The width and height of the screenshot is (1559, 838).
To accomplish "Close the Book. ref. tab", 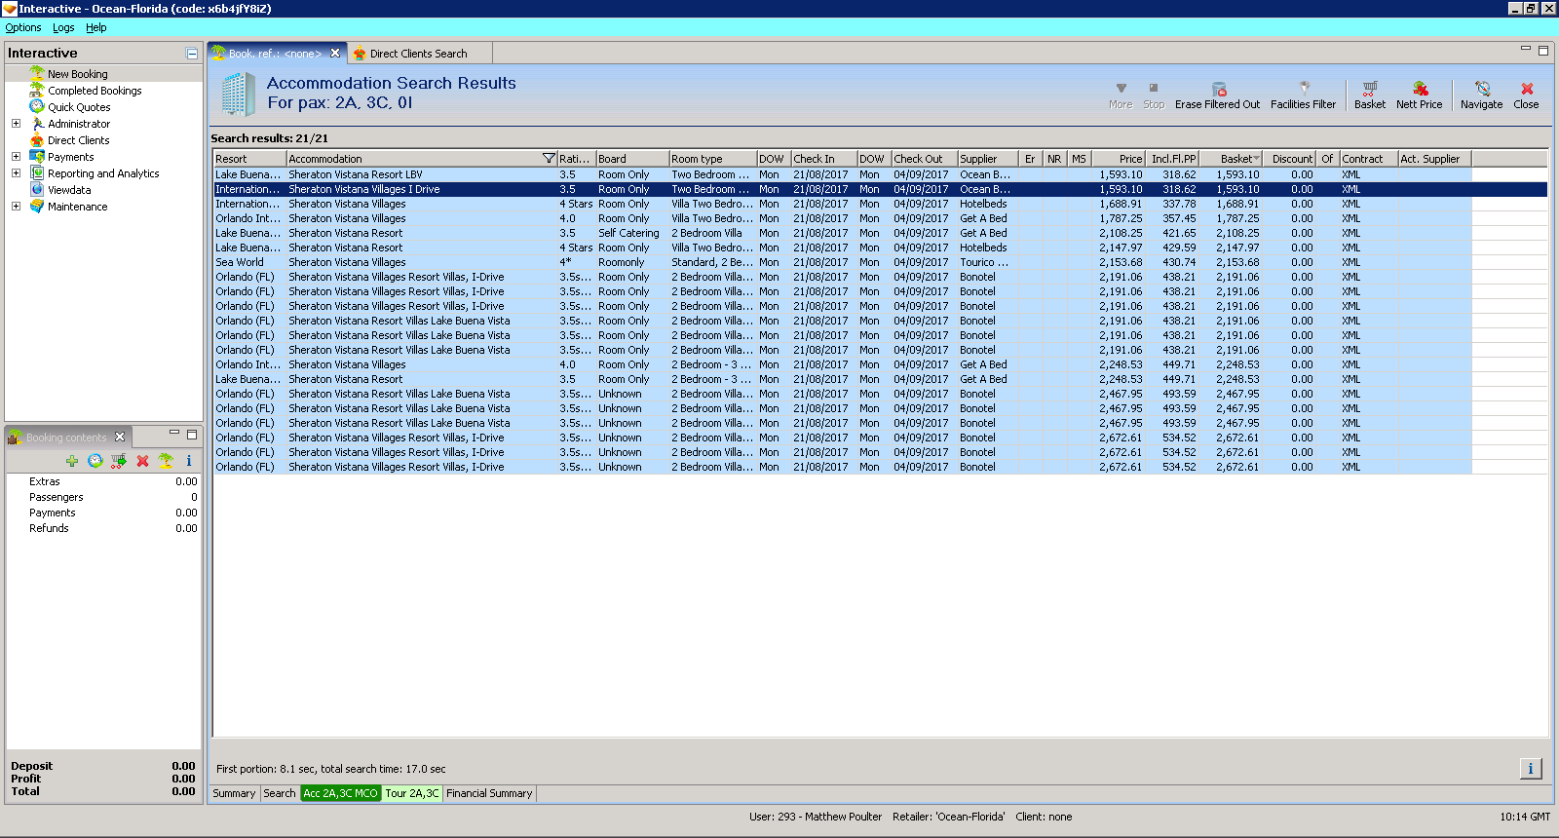I will point(335,54).
